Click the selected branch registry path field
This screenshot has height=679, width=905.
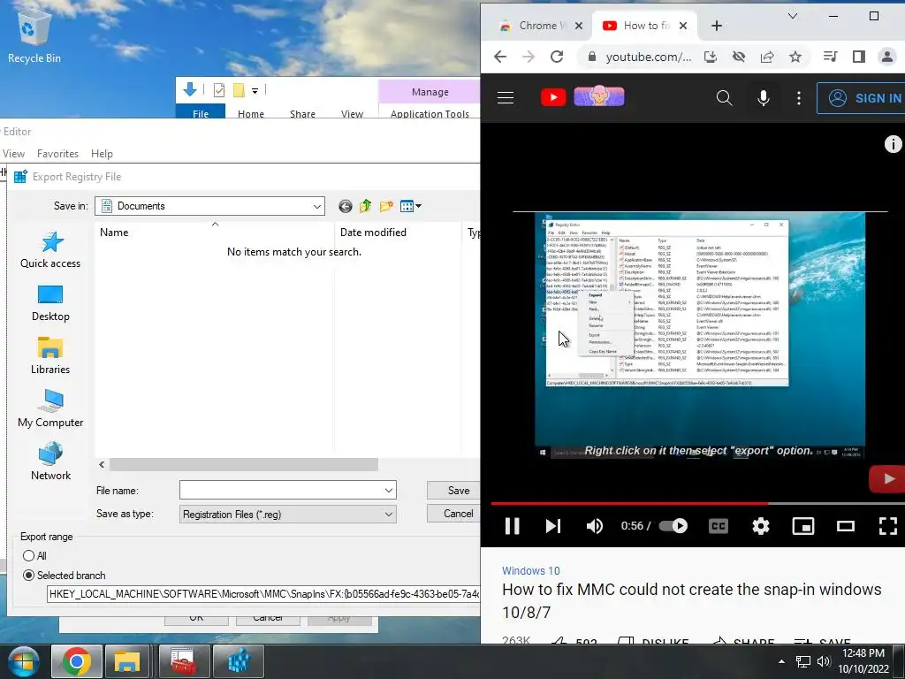pos(263,593)
